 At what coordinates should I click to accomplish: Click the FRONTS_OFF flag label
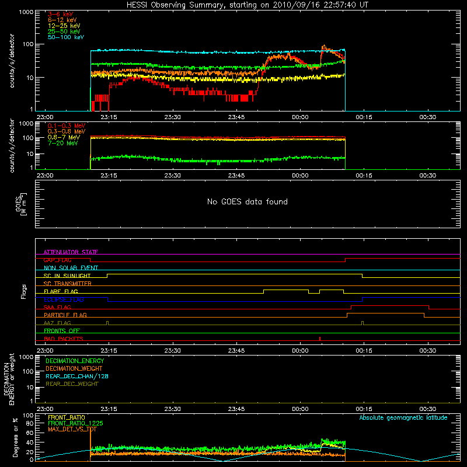[62, 331]
